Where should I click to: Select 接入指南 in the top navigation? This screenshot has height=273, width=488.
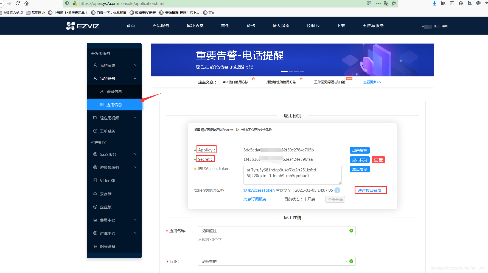pos(281,26)
